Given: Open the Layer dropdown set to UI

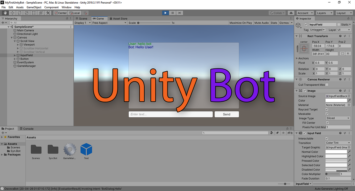Looking at the screenshot, I should [x=343, y=30].
